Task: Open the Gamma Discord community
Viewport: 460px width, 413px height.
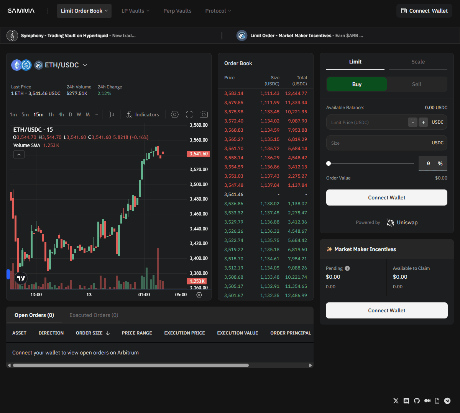Action: 406,400
